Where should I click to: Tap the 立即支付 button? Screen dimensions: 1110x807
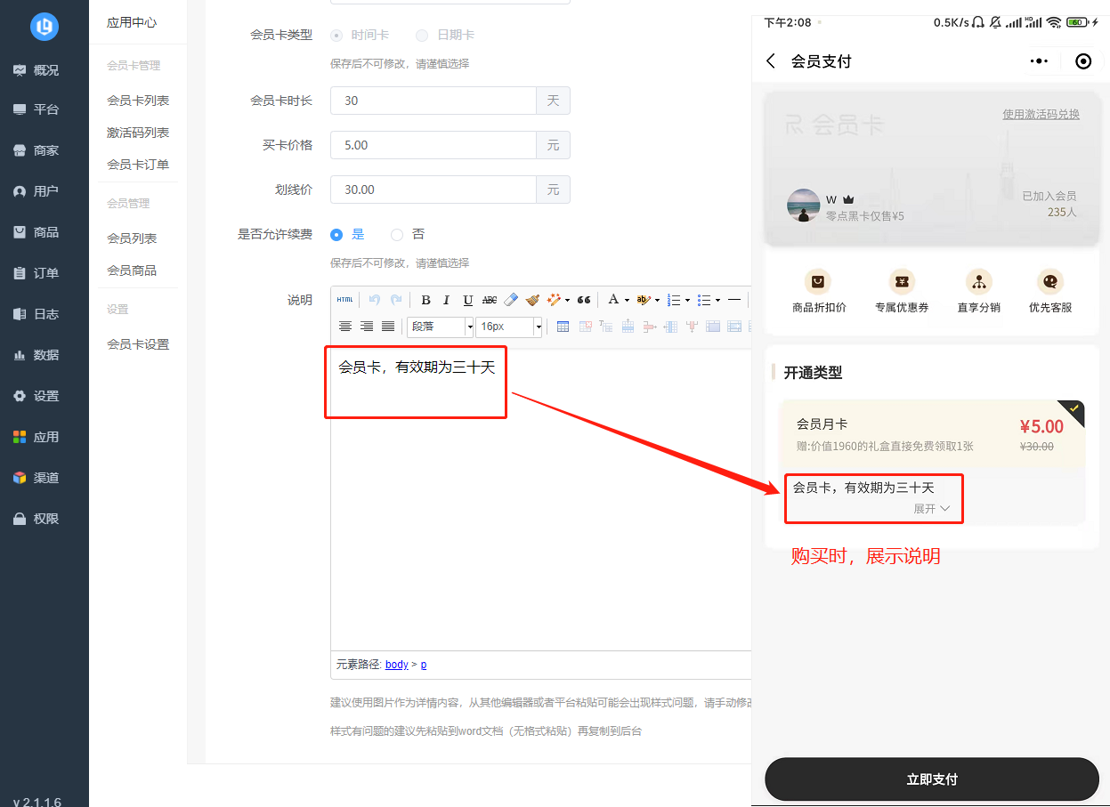[x=932, y=779]
